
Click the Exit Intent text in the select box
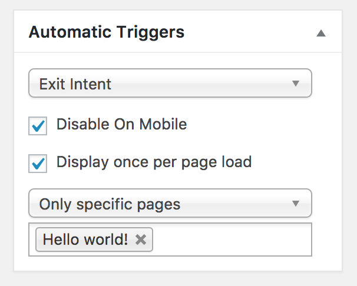[75, 84]
